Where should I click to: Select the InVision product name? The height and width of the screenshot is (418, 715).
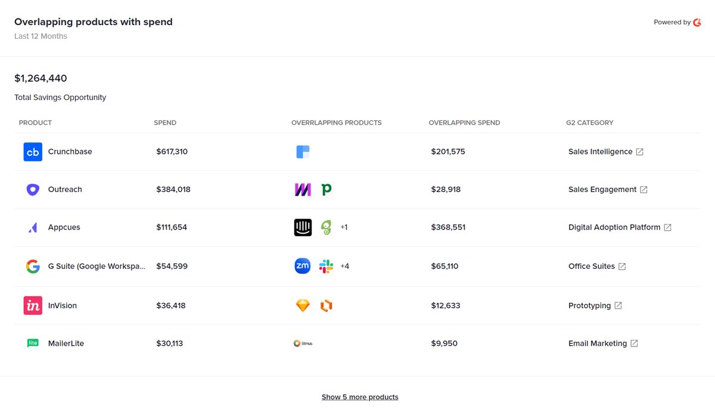click(x=63, y=306)
